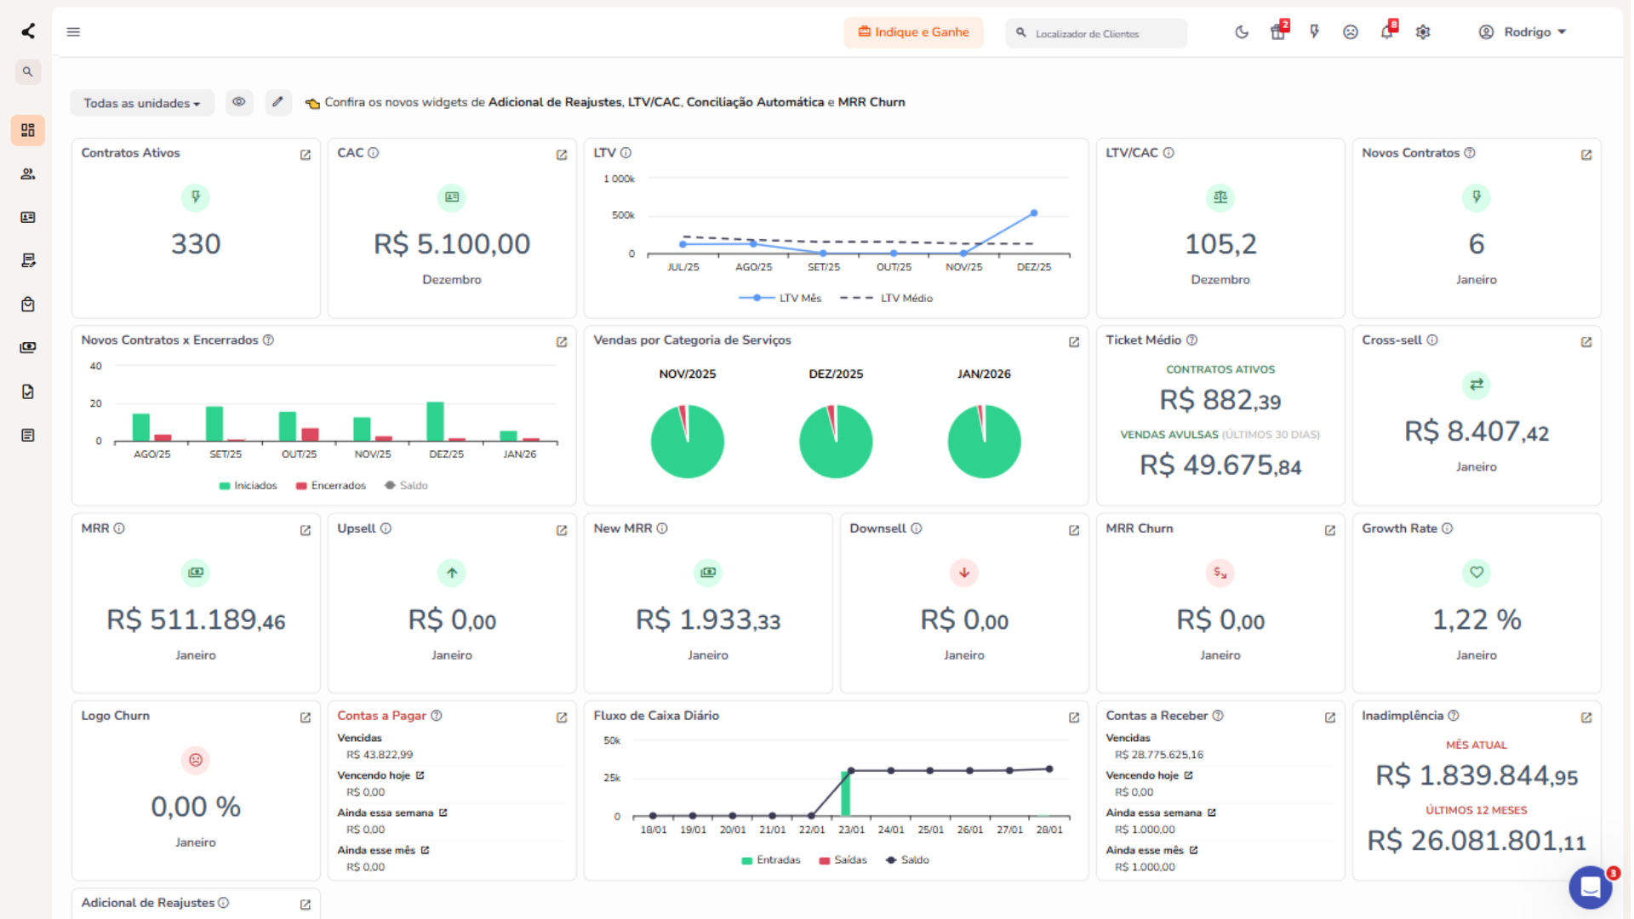This screenshot has width=1634, height=919.
Task: Open notifications bell icon
Action: [1386, 32]
